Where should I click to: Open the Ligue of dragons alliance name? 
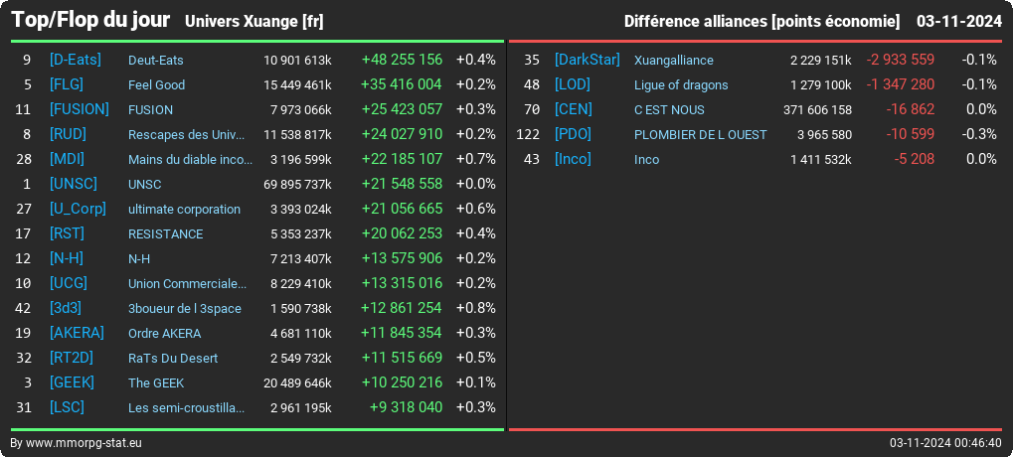pyautogui.click(x=681, y=85)
